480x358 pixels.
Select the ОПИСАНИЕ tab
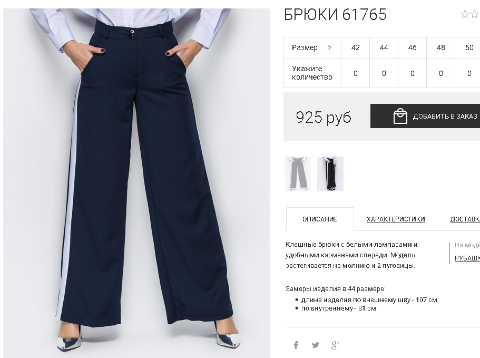tap(320, 219)
